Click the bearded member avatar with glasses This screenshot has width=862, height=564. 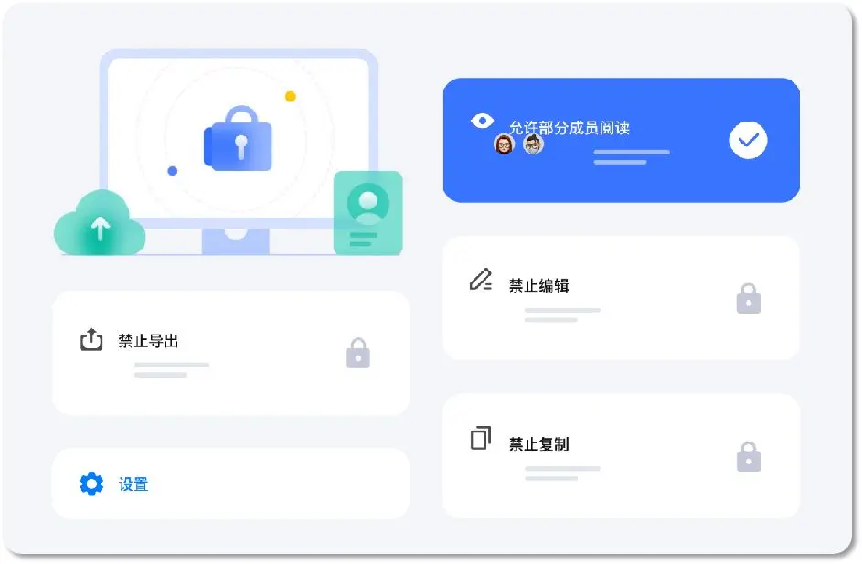point(533,144)
